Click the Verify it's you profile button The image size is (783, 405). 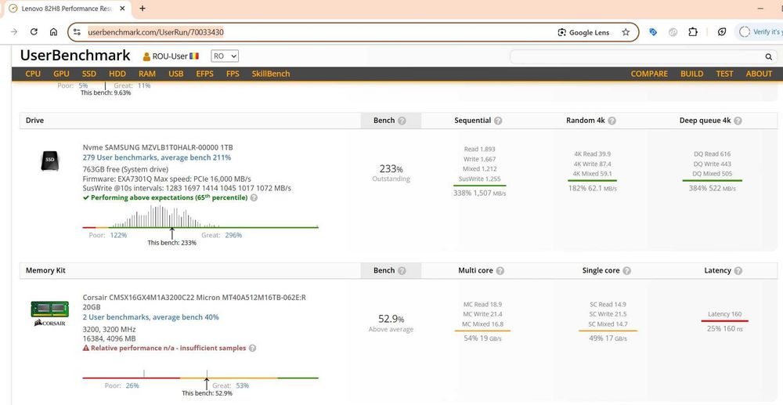(x=760, y=32)
